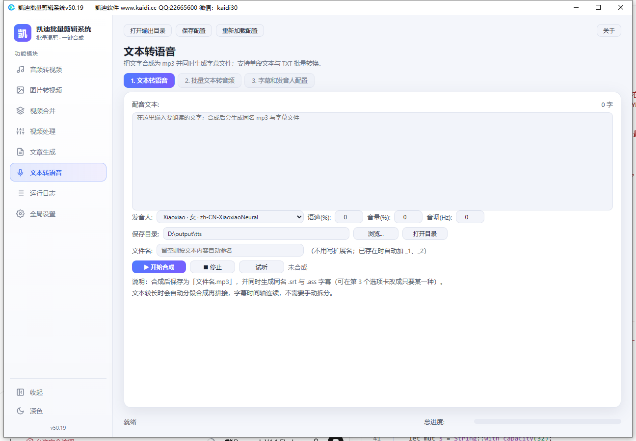Click the title bar application icon
The width and height of the screenshot is (636, 441).
pos(12,7)
